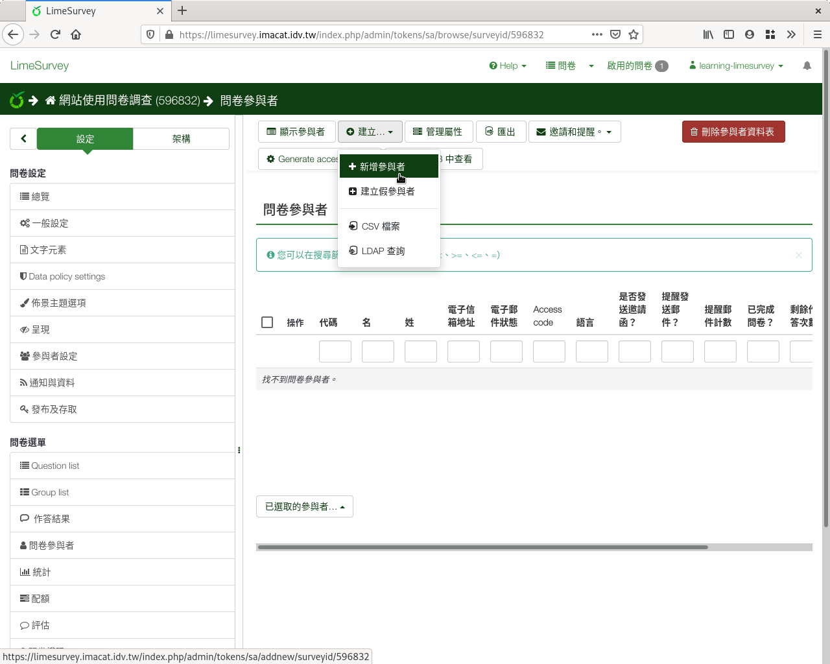Screen dimensions: 830x664
Task: Expand 邀請和提醒 dropdown
Action: click(x=575, y=132)
